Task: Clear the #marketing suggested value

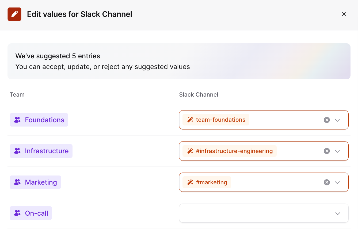Action: coord(327,182)
